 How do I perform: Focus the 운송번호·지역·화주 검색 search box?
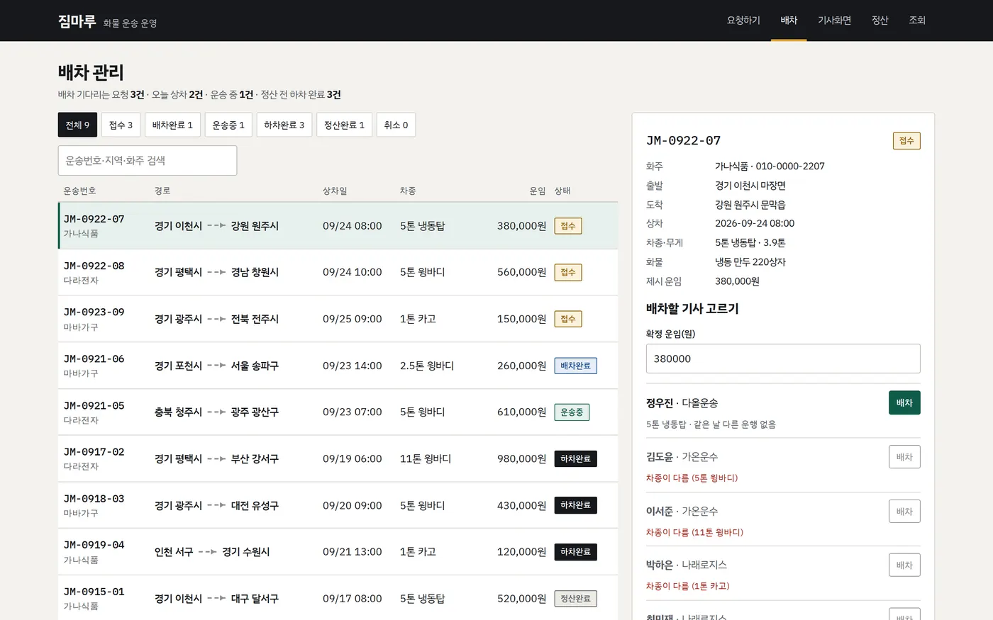[x=148, y=161]
